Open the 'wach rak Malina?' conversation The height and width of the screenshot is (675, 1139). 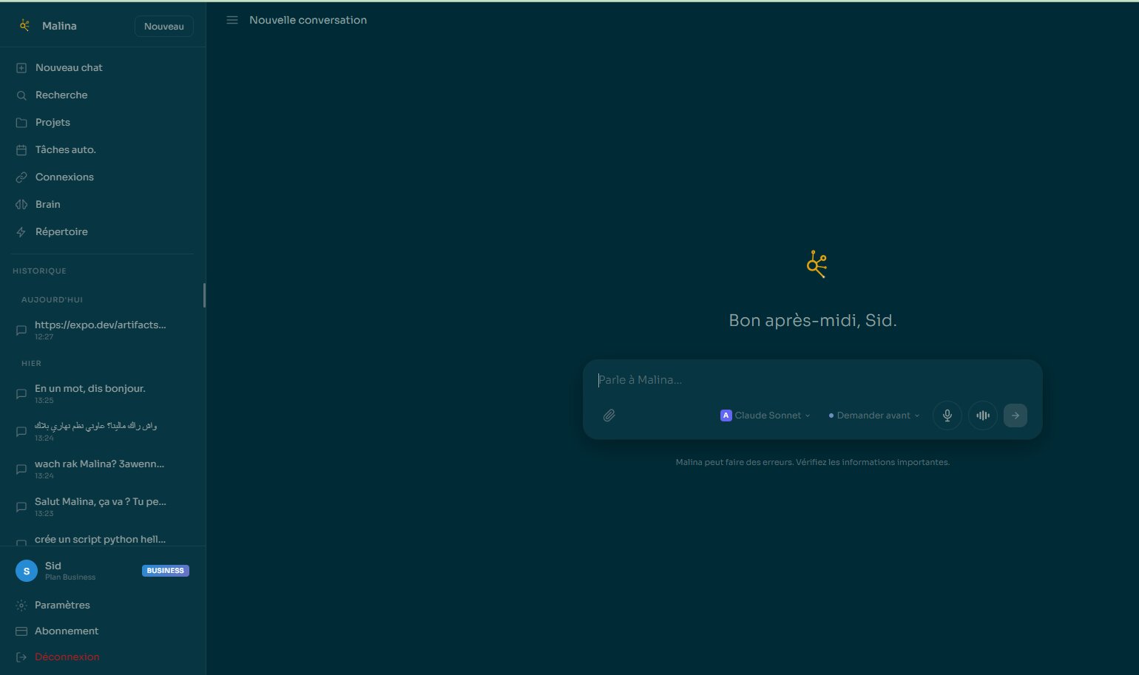(x=103, y=469)
